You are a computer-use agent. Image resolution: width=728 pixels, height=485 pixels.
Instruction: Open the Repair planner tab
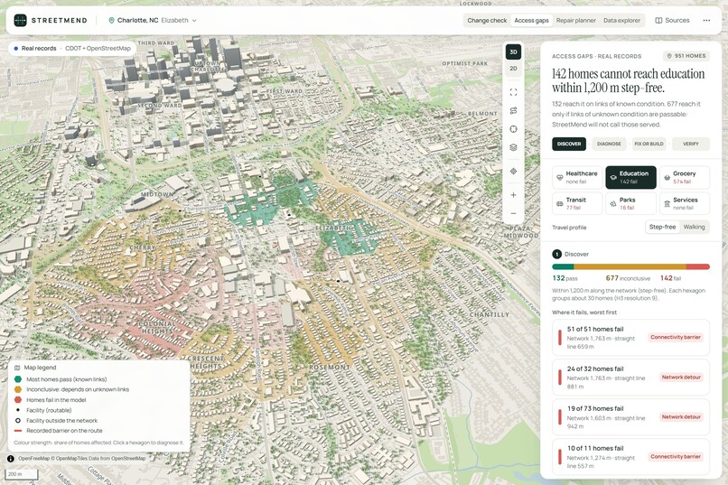(575, 21)
